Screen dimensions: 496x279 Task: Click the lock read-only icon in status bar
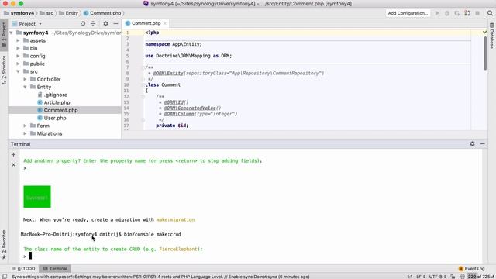(x=453, y=277)
